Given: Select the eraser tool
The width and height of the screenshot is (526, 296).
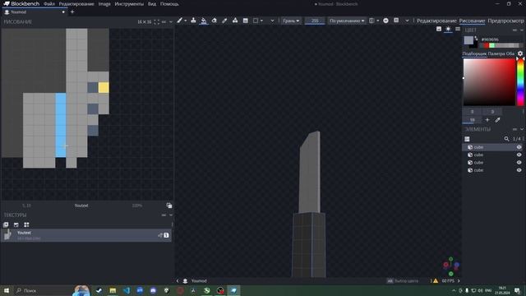Looking at the screenshot, I should coord(214,21).
